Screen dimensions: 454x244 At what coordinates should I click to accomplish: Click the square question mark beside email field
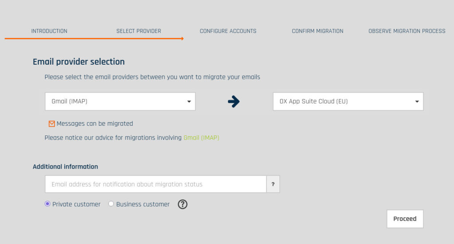coord(273,184)
